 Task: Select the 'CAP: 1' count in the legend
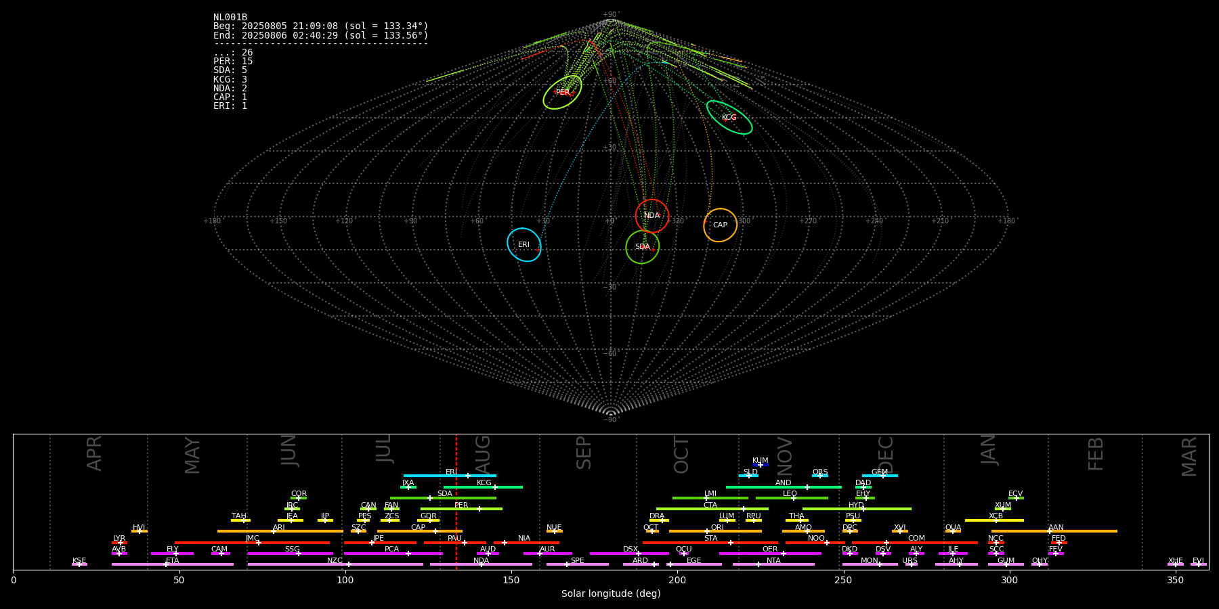coord(230,97)
